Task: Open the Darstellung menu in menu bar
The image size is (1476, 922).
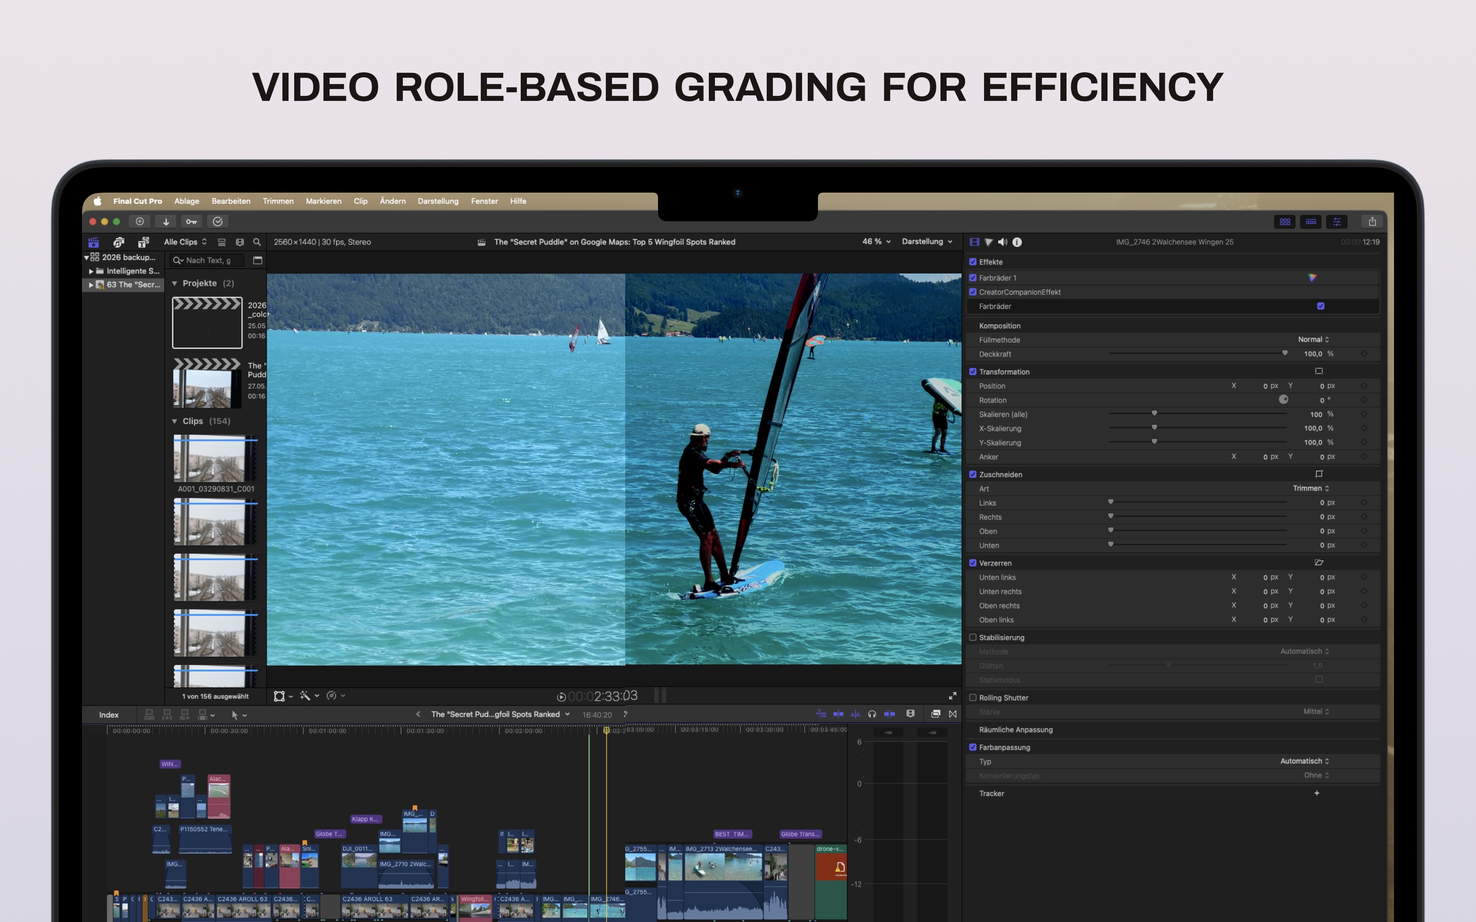Action: [x=438, y=201]
